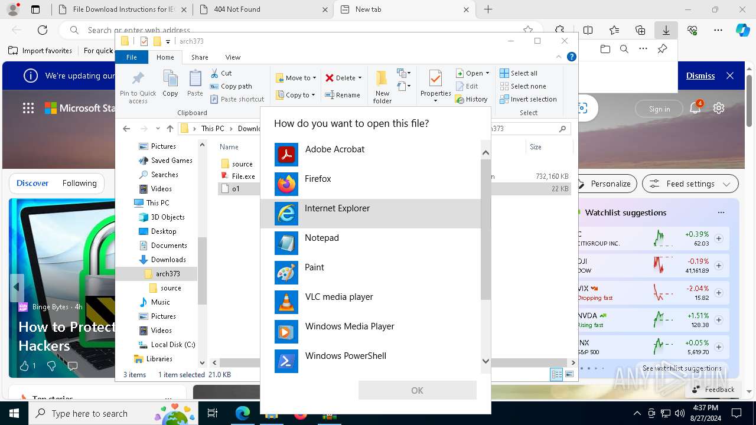Sort by the Name column header
The image size is (756, 425).
pos(229,147)
